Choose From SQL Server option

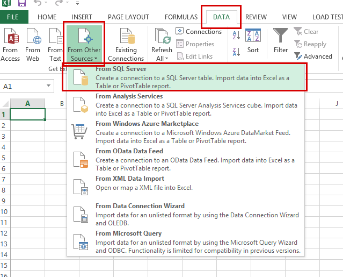click(186, 77)
